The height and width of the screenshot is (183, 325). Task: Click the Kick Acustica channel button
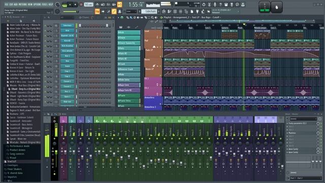[68, 46]
